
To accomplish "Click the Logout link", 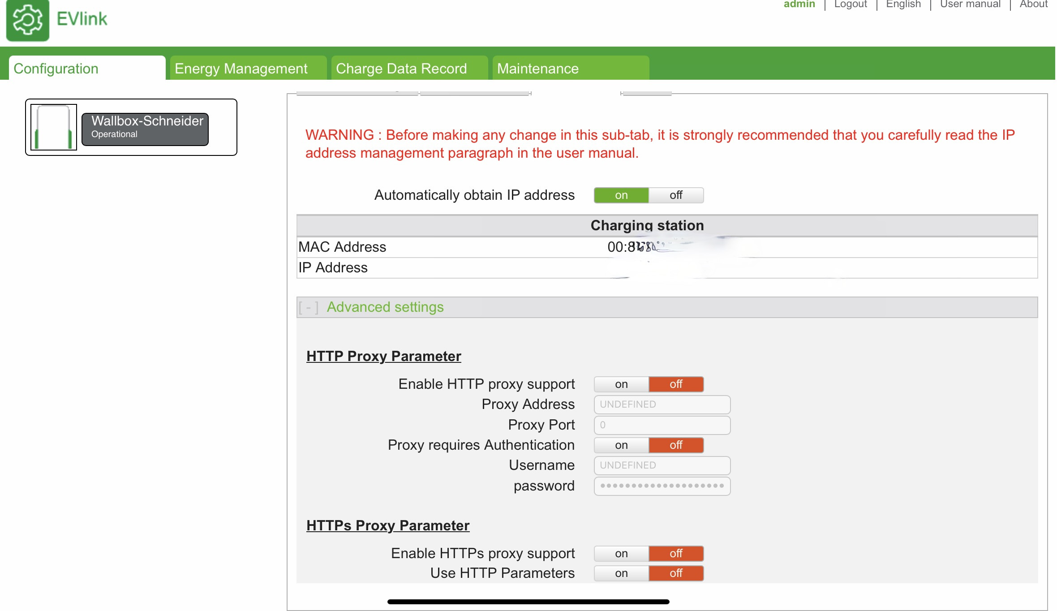I will [x=850, y=4].
